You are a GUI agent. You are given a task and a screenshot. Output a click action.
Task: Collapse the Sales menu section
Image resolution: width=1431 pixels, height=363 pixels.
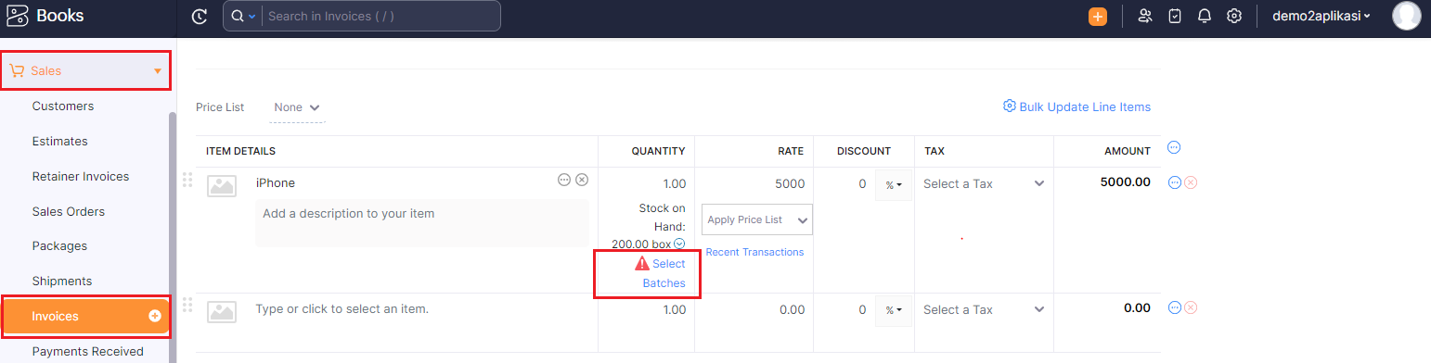tap(85, 70)
